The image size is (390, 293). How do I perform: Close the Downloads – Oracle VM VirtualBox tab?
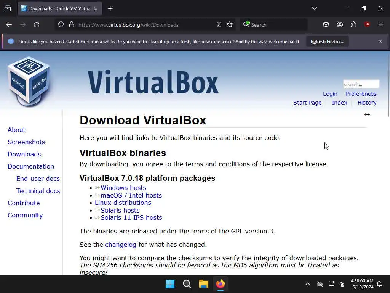(96, 9)
